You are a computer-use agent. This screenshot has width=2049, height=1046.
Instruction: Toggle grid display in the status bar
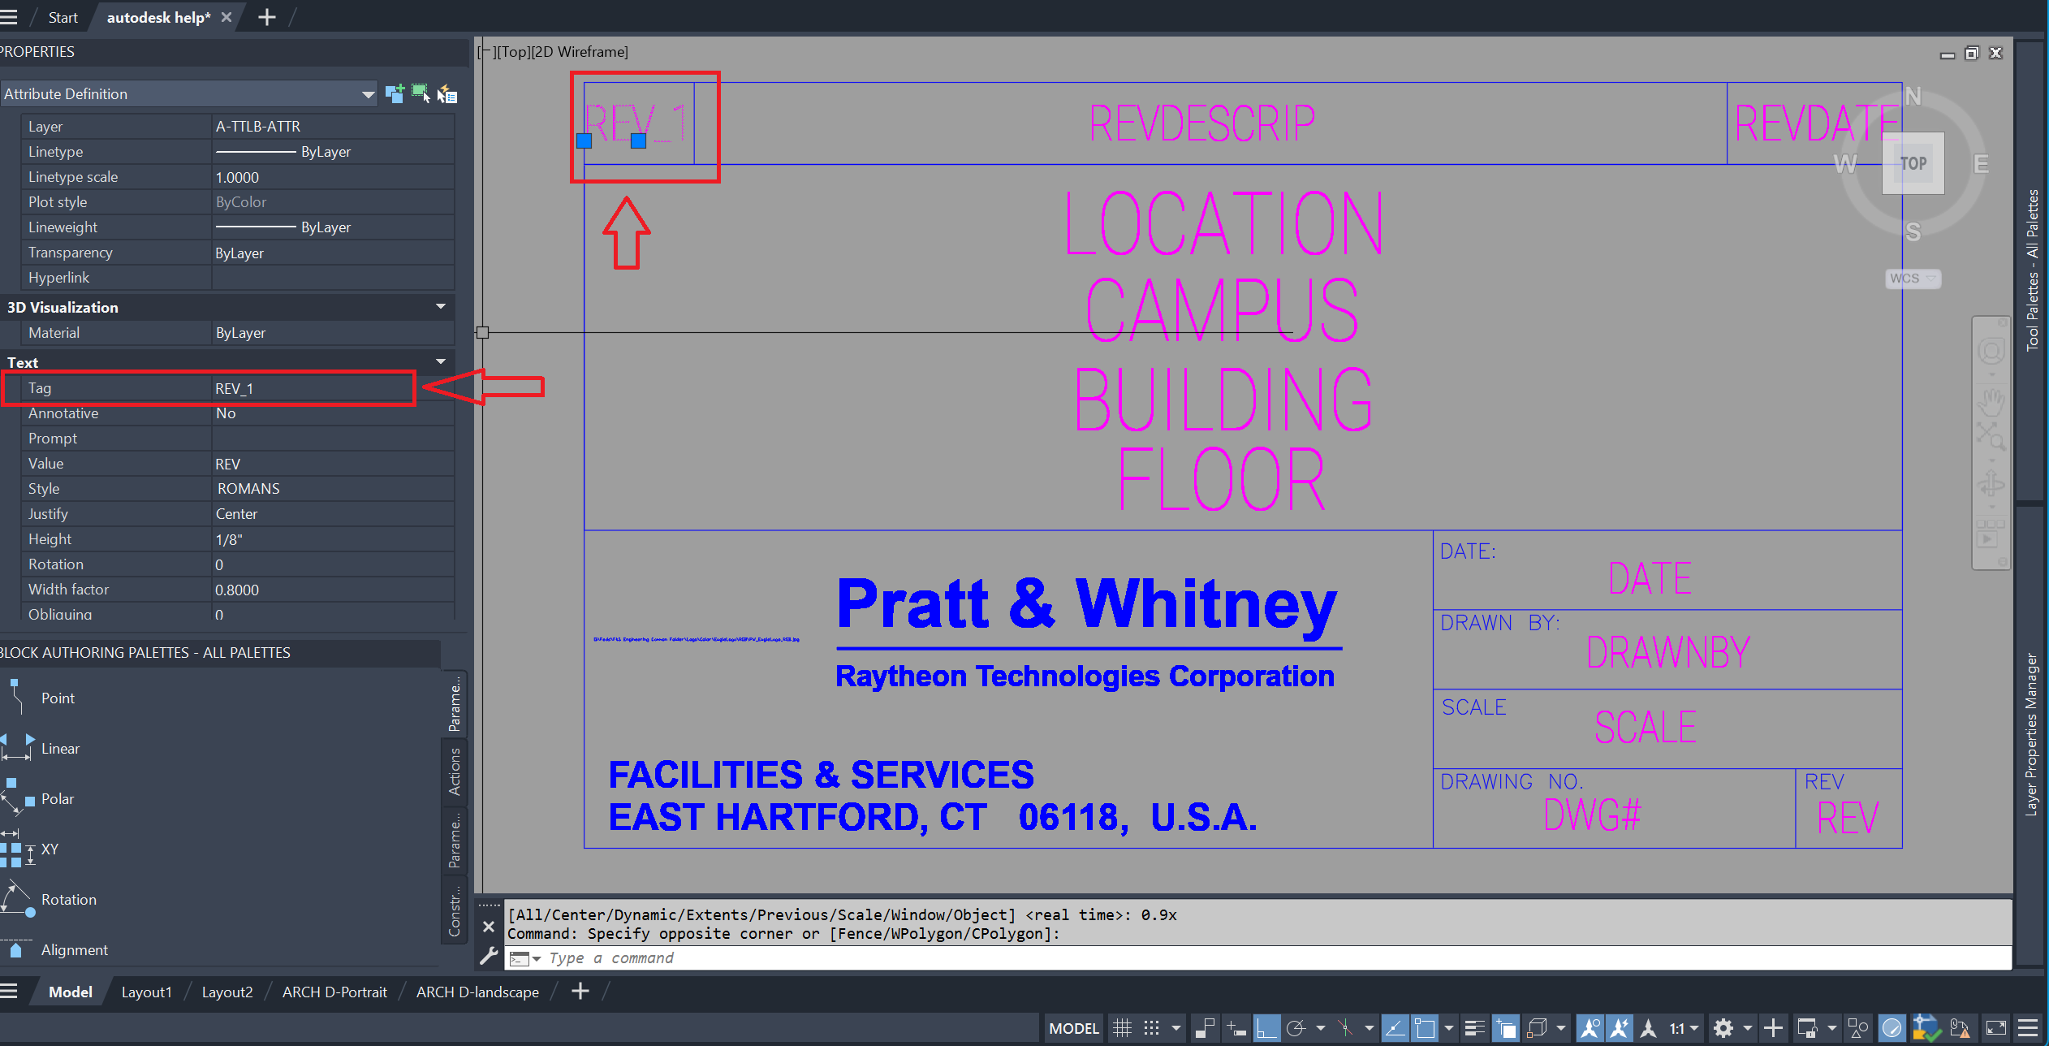click(1124, 1027)
